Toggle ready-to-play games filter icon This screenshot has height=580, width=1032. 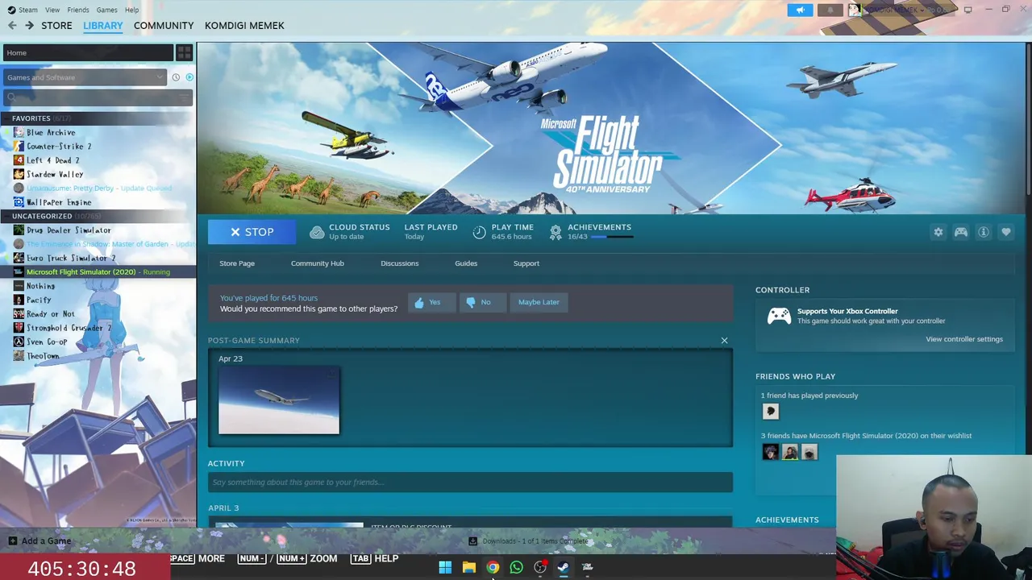[x=189, y=77]
